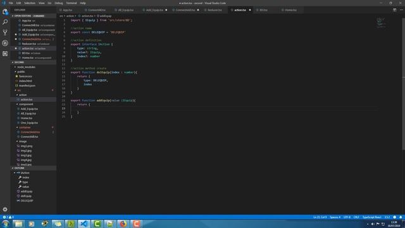The width and height of the screenshot is (405, 228).
Task: Click the errors and warnings status indicator
Action: point(8,217)
